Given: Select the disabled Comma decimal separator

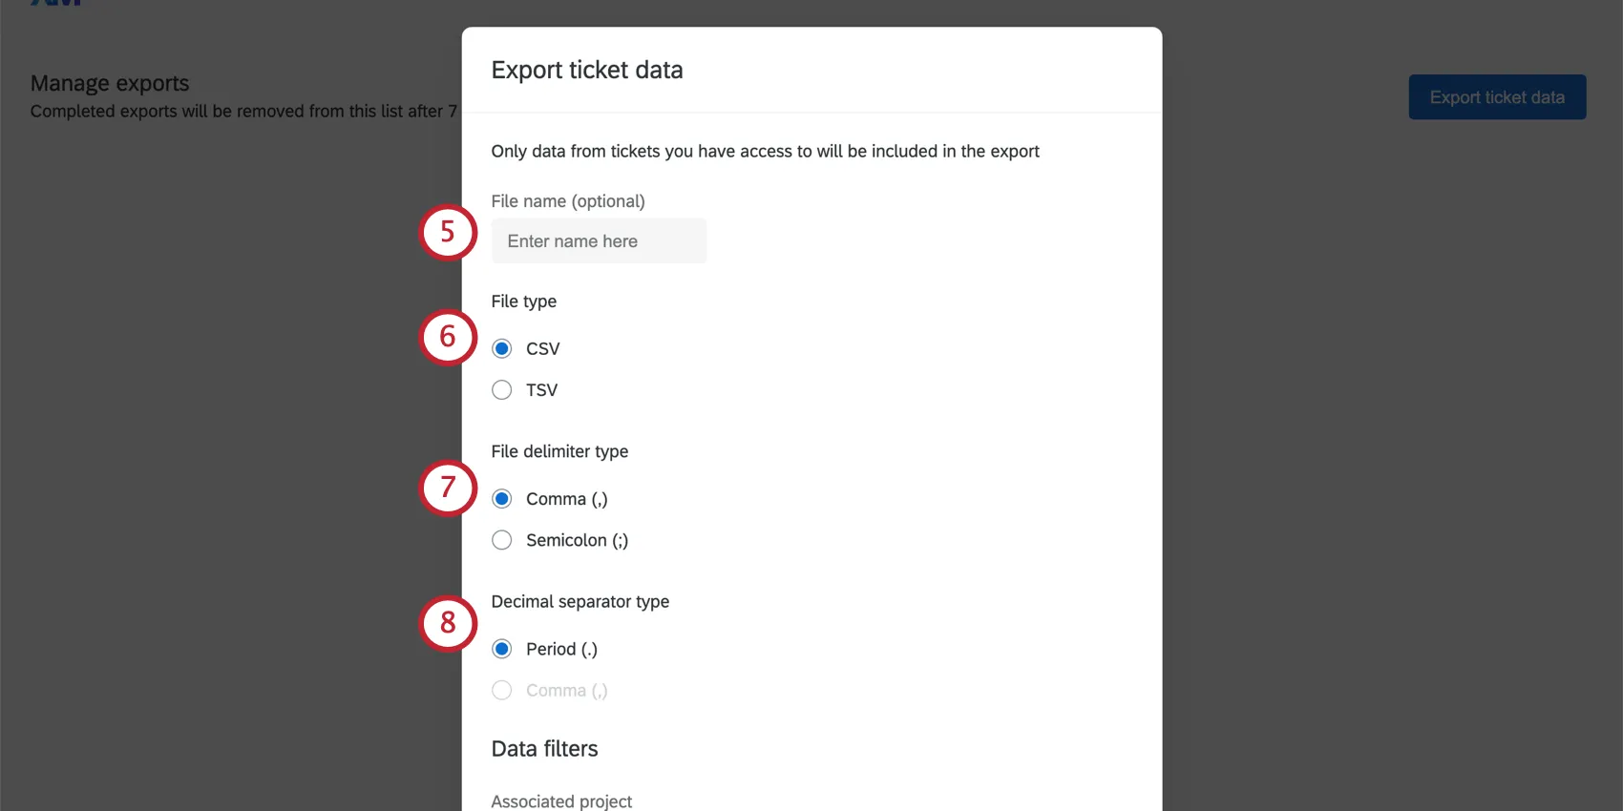Looking at the screenshot, I should click(x=501, y=690).
